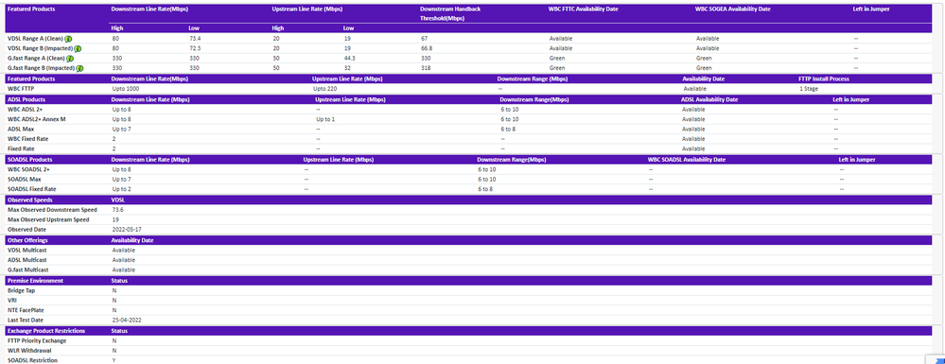Viewport: 945px width, 364px height.
Task: Click the 'WBC SOGEA Availability Date' header
Action: pos(732,9)
